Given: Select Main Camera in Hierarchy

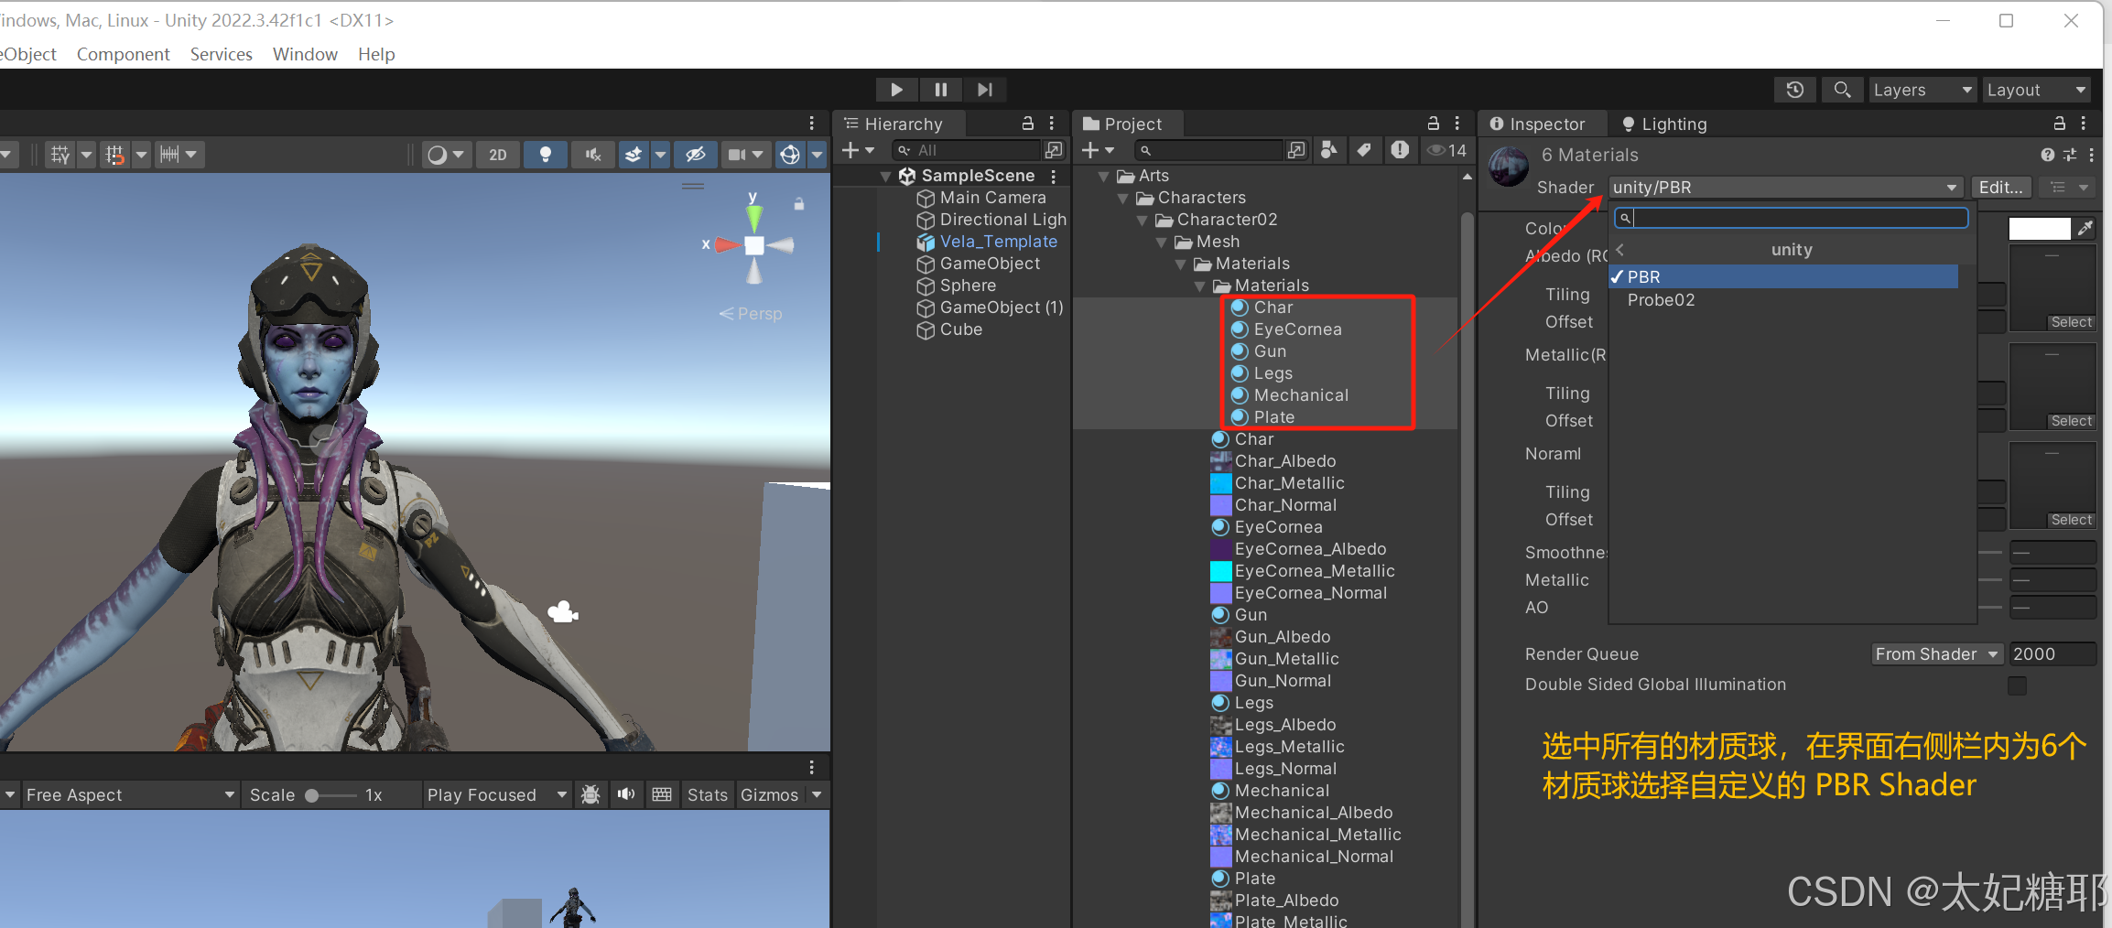Looking at the screenshot, I should [x=992, y=198].
